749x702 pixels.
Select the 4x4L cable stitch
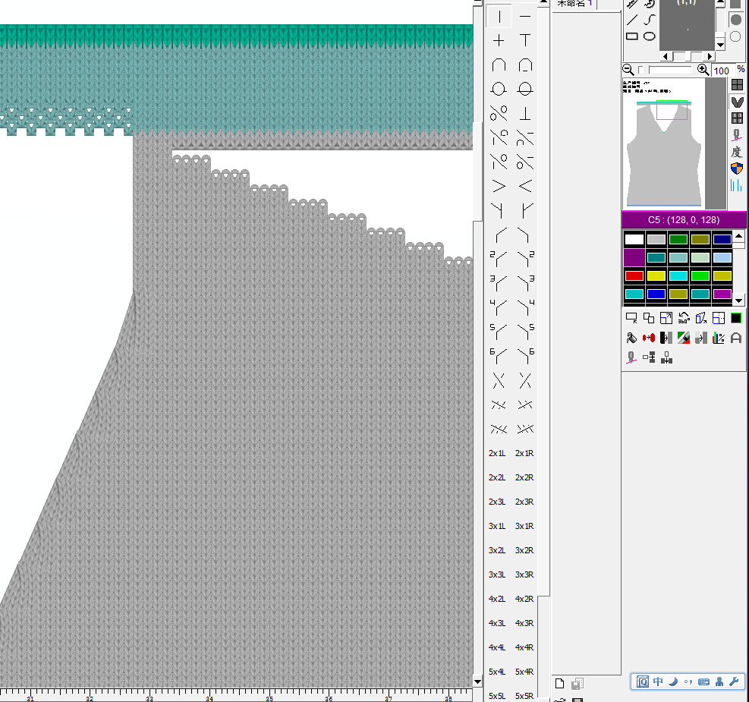pyautogui.click(x=497, y=647)
